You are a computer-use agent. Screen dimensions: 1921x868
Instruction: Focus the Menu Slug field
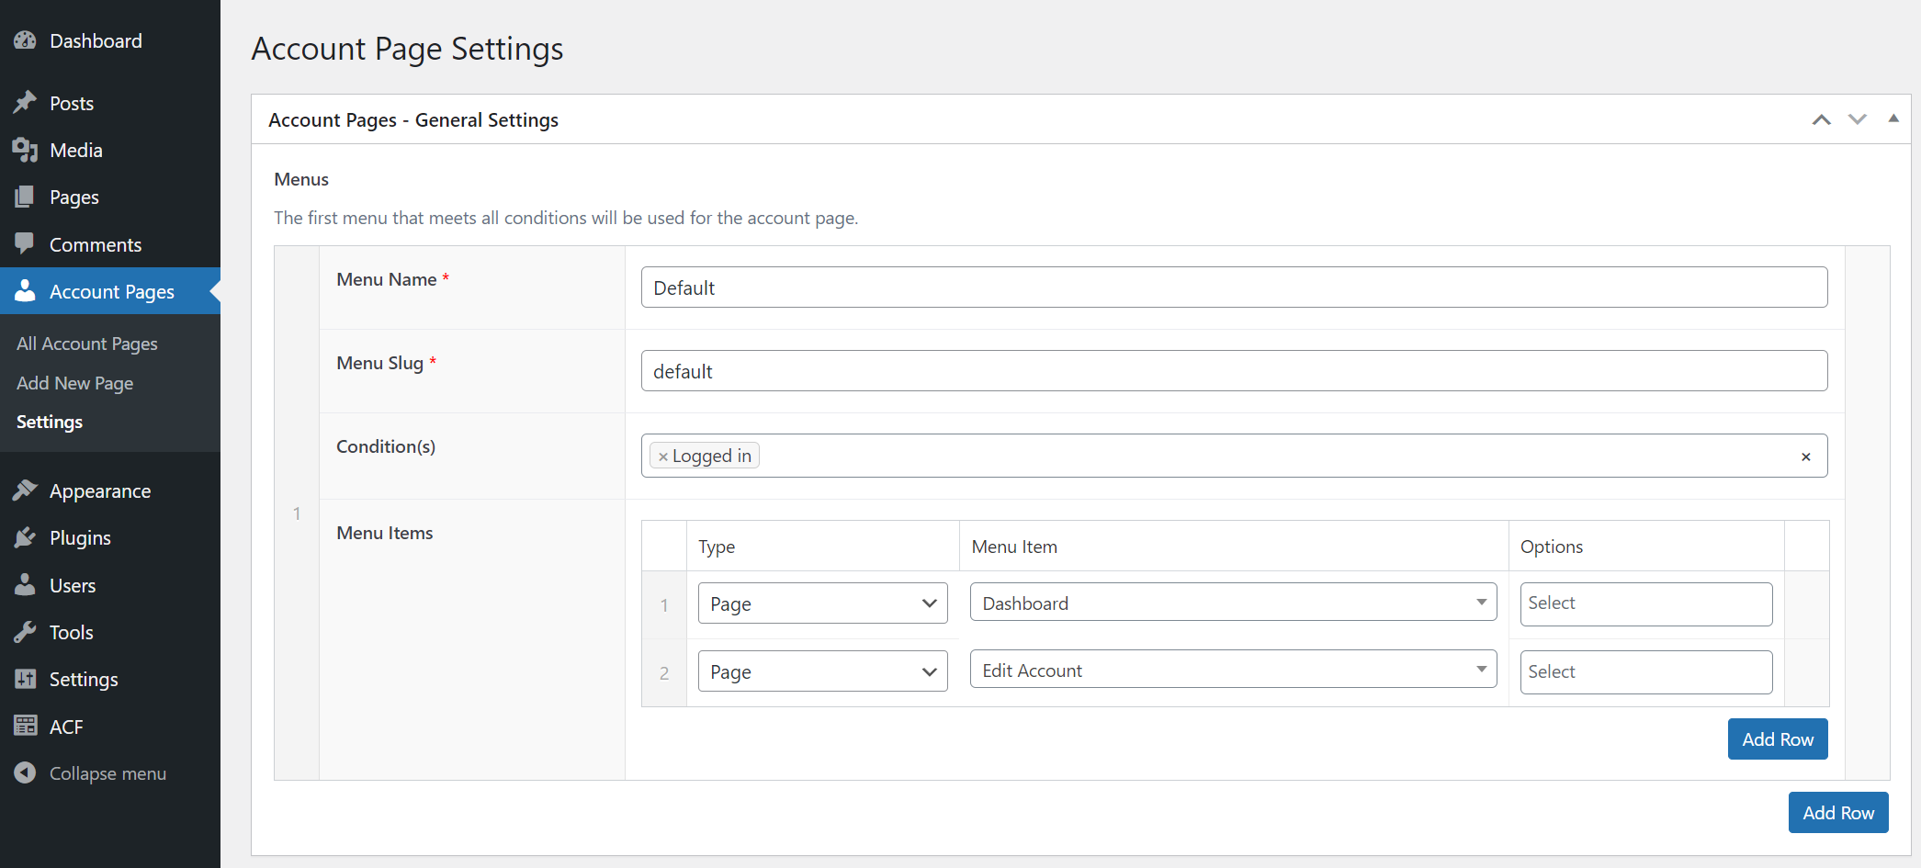click(1234, 371)
